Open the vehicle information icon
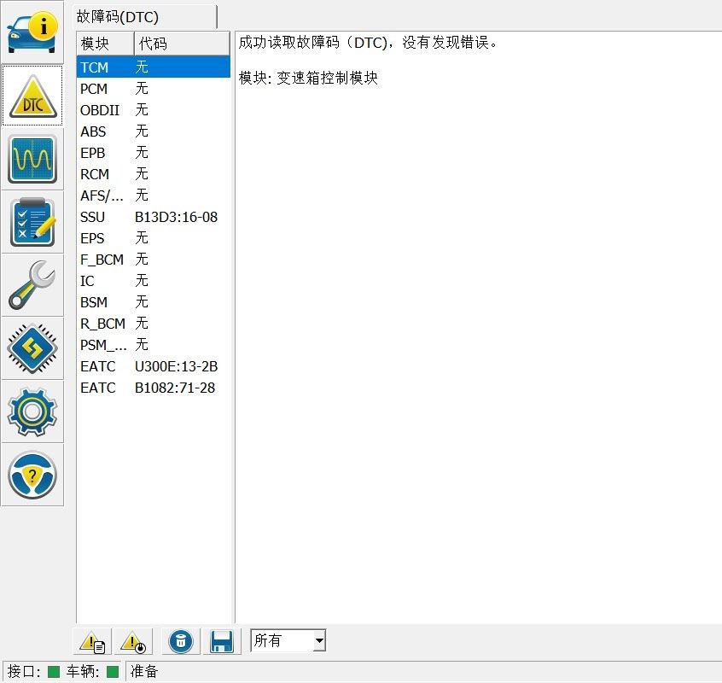 click(32, 32)
